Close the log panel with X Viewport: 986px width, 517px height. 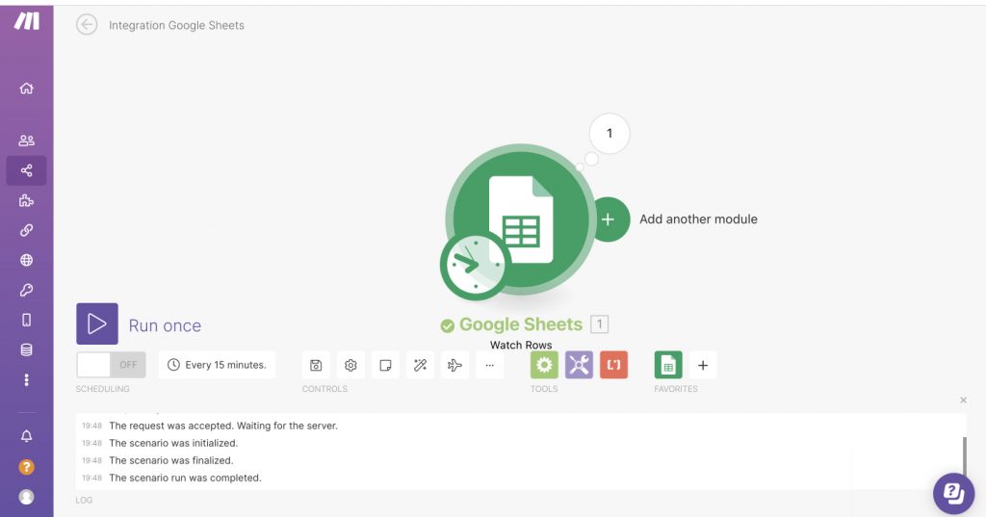[x=963, y=400]
